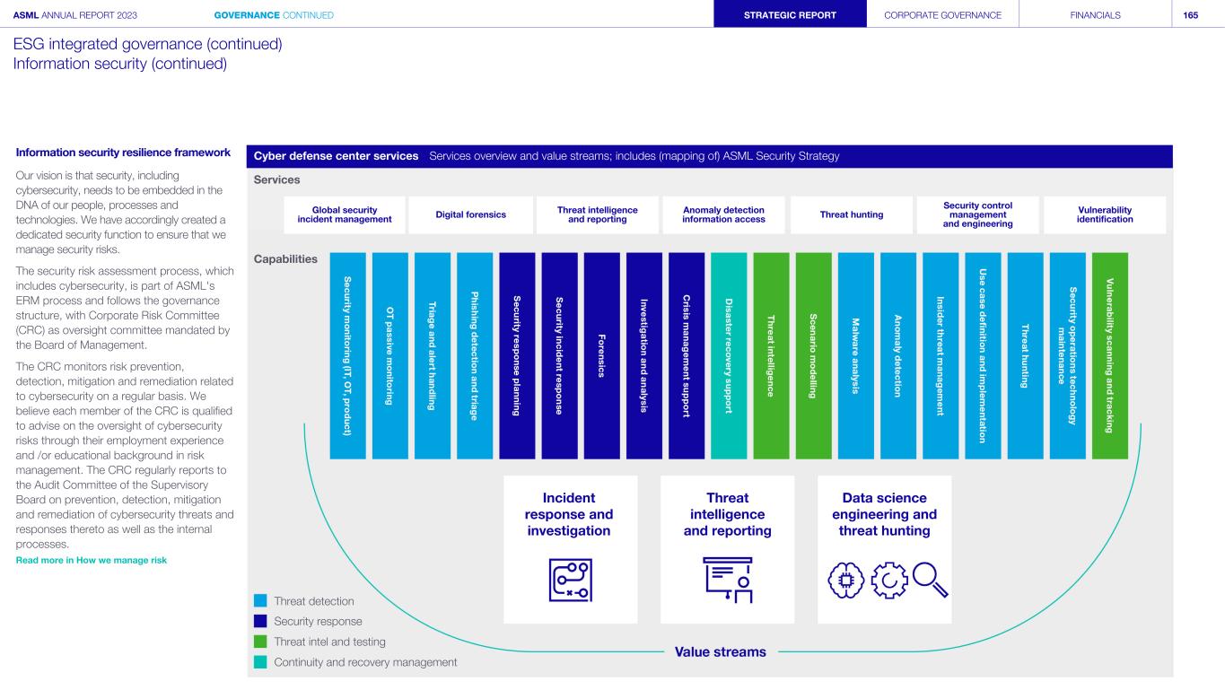Switch to Corporate Governance tab
The image size is (1225, 690).
click(x=942, y=15)
